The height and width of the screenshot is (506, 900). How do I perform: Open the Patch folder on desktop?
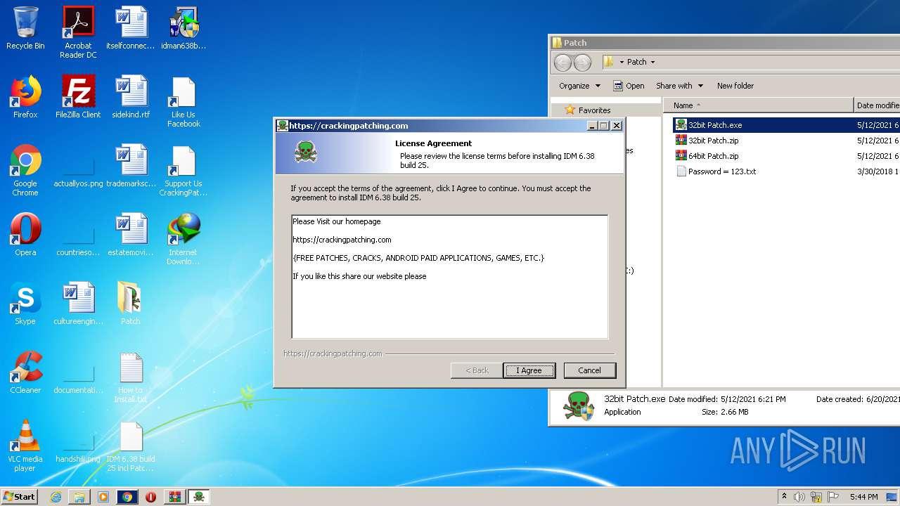coord(131,304)
